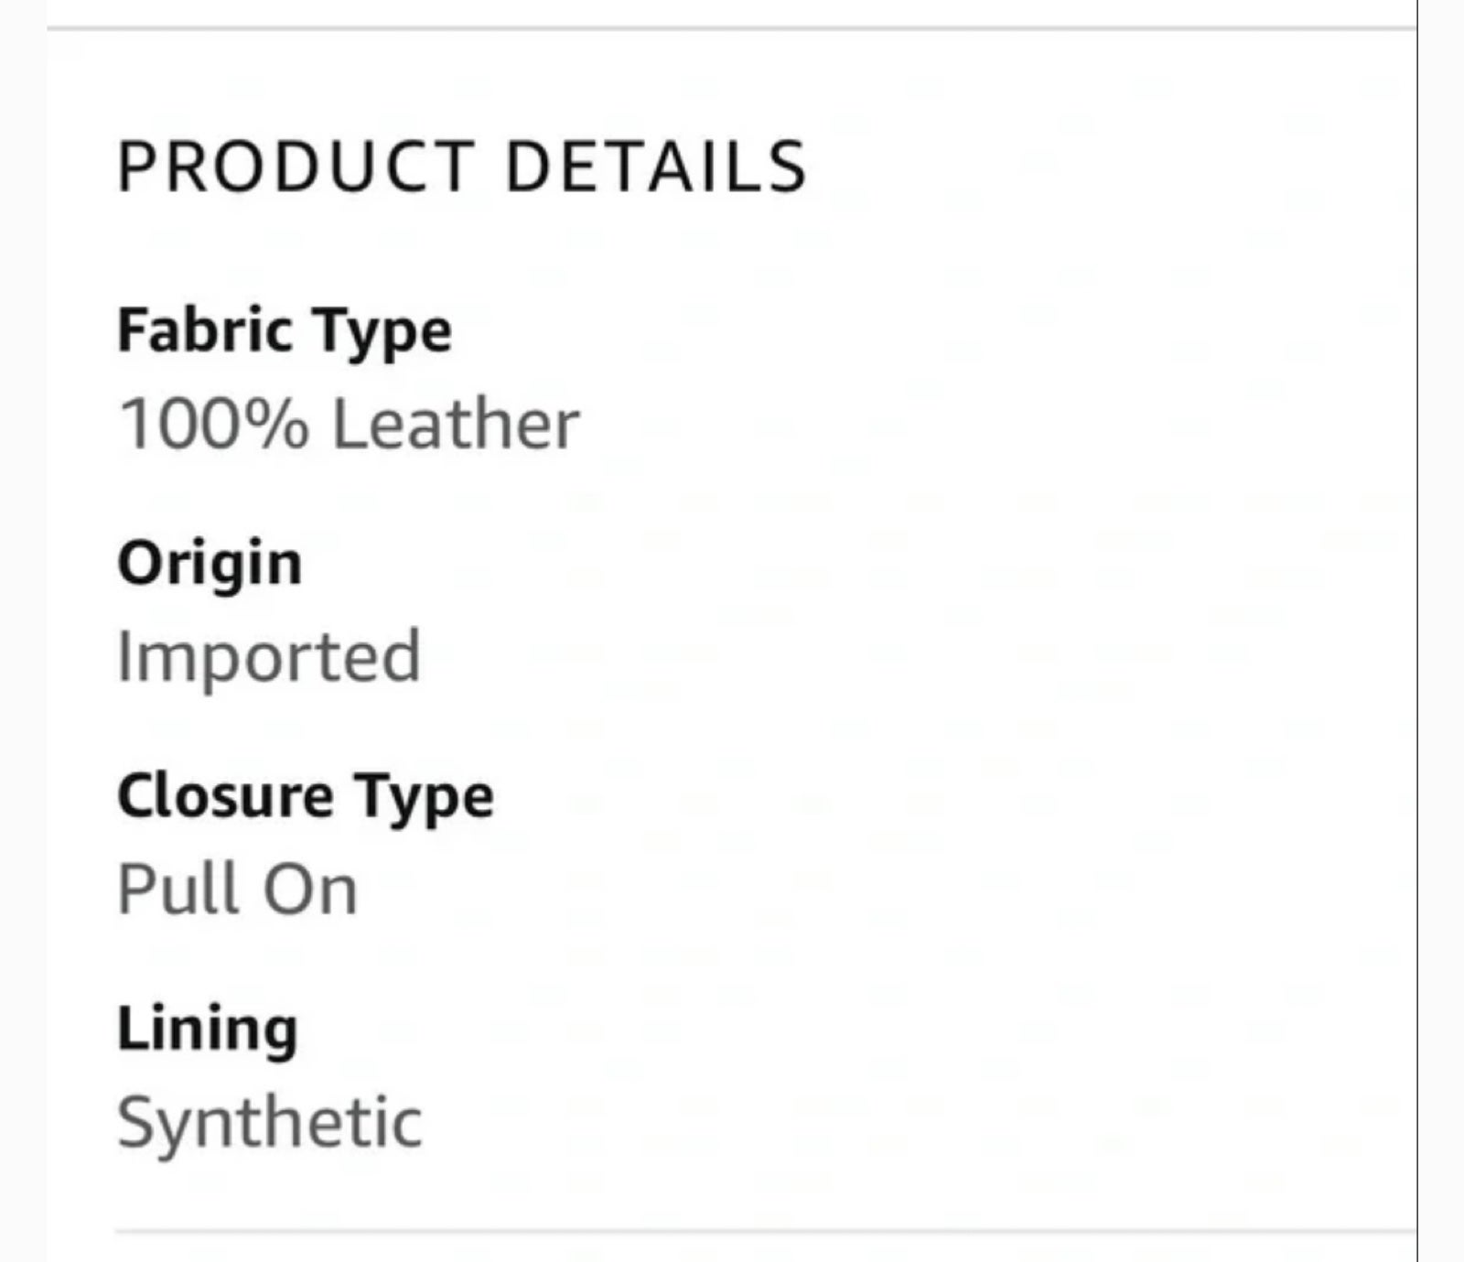Click the word Leather
Viewport: 1464px width, 1262px height.
[455, 424]
